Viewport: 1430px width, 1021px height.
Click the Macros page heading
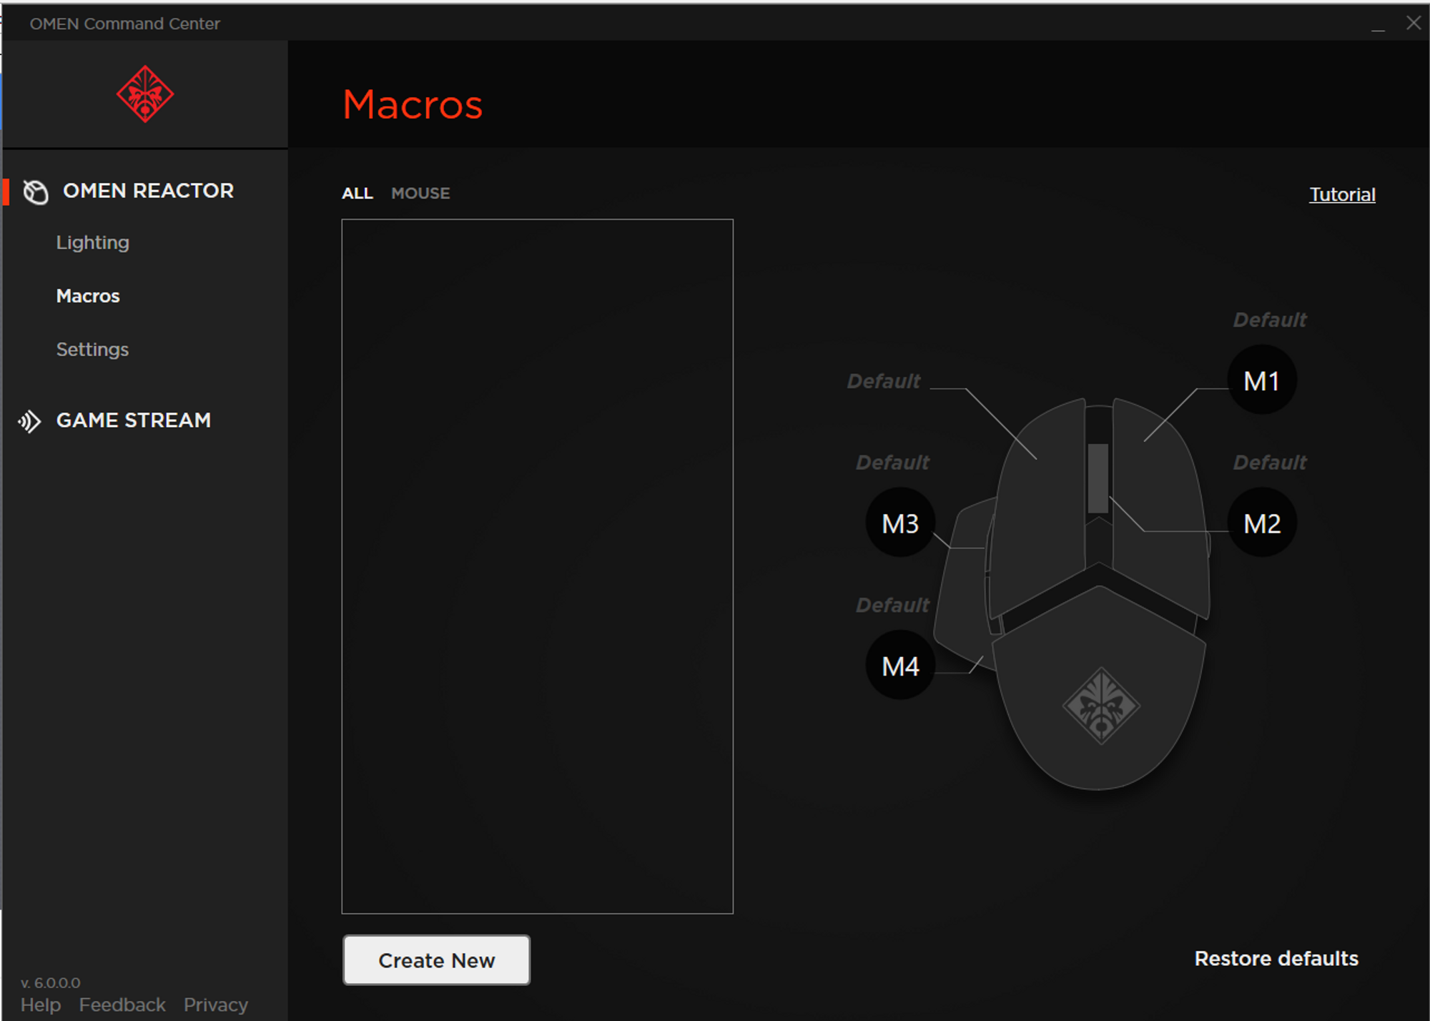[x=413, y=104]
